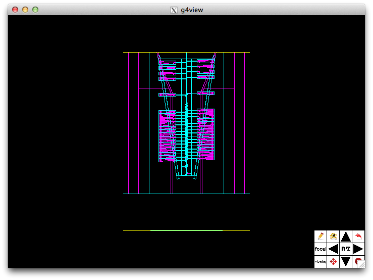Click the large lower magenta detector block on left
The height and width of the screenshot is (280, 373).
point(167,136)
